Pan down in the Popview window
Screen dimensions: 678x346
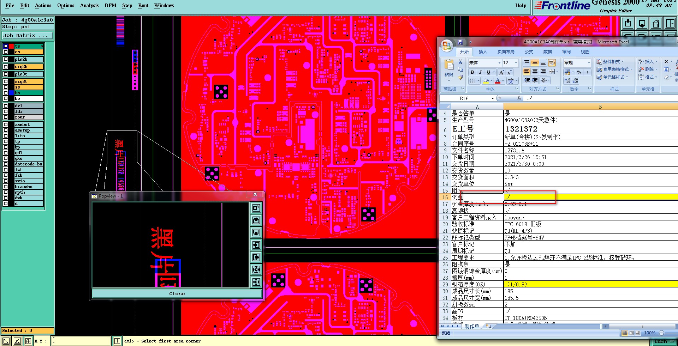click(256, 233)
